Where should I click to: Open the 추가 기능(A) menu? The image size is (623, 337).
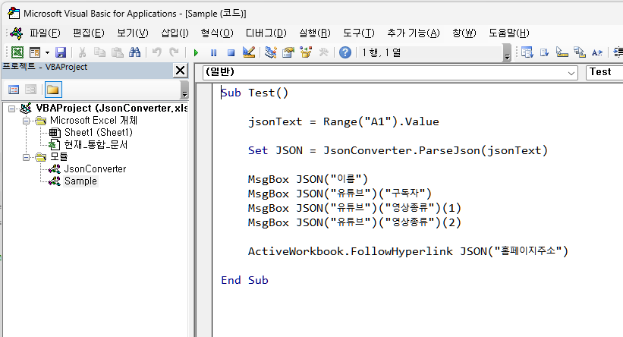coord(414,33)
